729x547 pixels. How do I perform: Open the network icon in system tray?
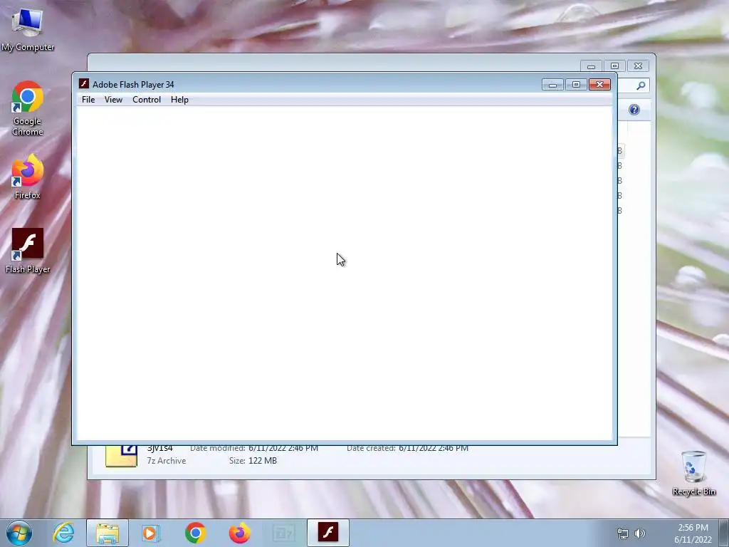point(622,533)
